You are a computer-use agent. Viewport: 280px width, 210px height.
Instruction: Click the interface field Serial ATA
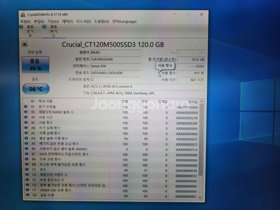pyautogui.click(x=116, y=66)
